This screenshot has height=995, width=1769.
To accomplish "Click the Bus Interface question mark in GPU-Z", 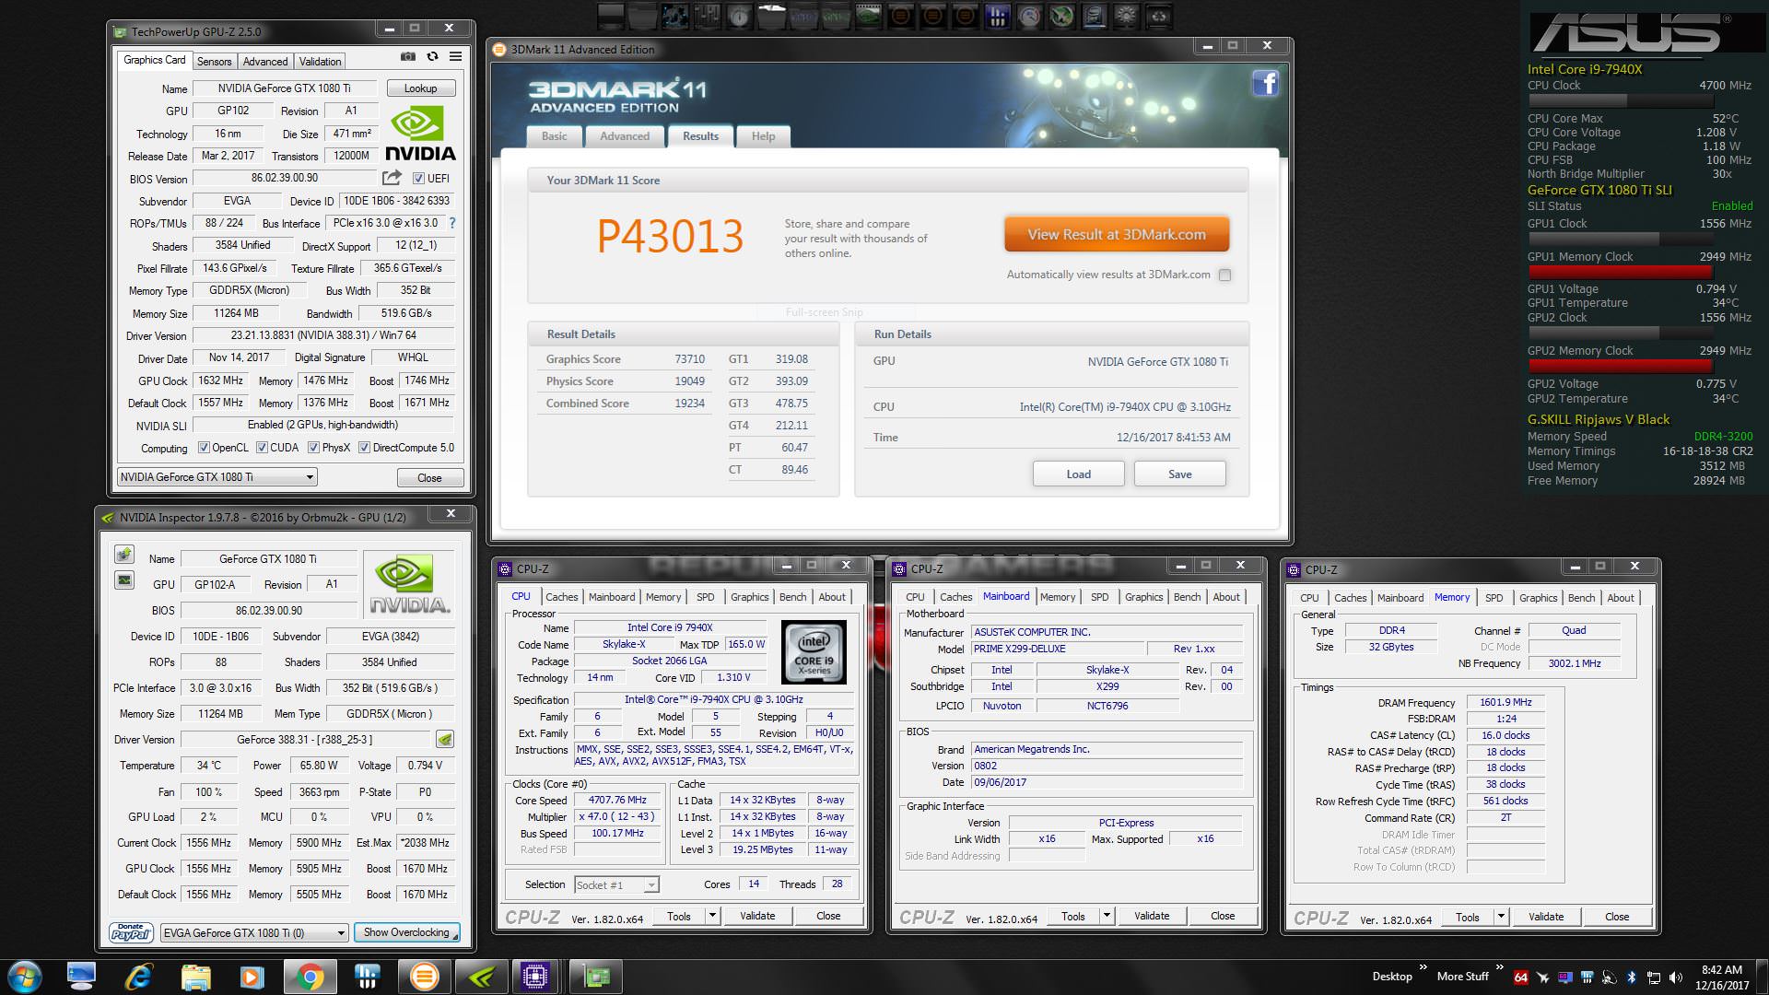I will click(451, 223).
